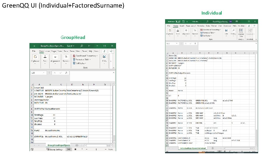Click zoom slider in GroupHead status bar
This screenshot has width=280, height=157.
[96, 149]
